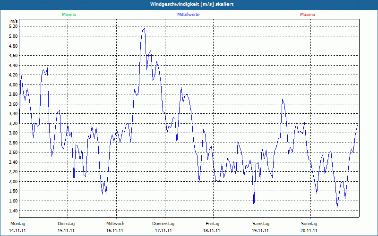Click the date 14.11.11
This screenshot has width=378, height=236.
point(17,231)
